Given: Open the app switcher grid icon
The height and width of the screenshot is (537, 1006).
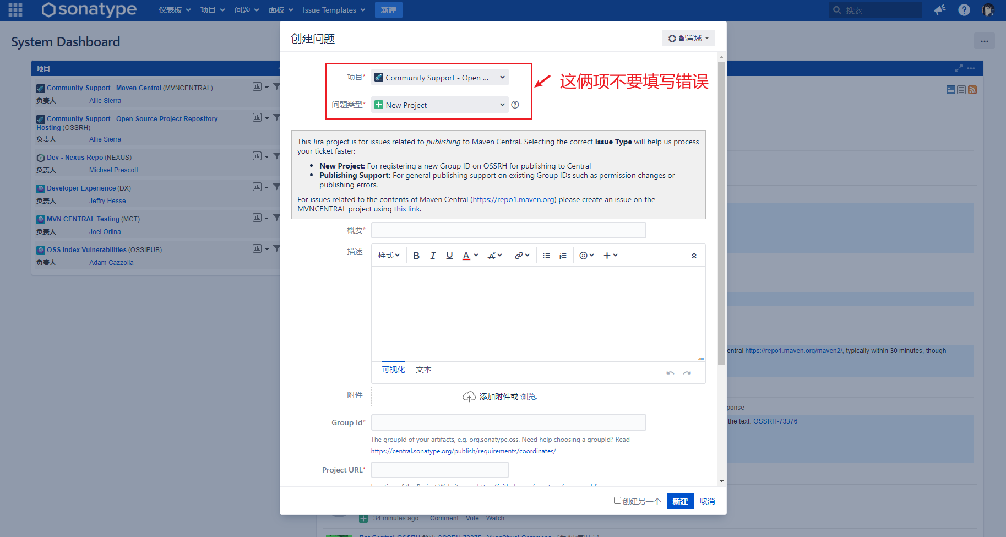Looking at the screenshot, I should pos(15,10).
